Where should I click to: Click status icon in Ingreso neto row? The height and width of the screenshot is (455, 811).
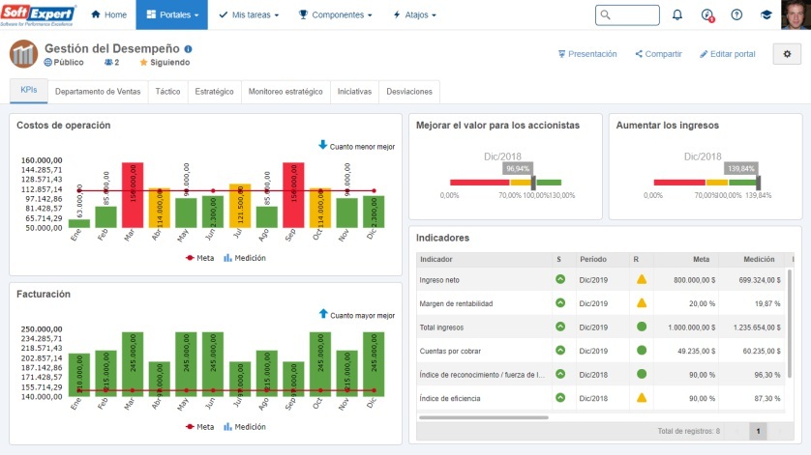point(559,279)
